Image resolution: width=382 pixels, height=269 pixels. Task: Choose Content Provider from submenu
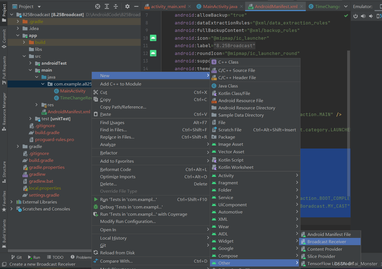tap(330, 249)
